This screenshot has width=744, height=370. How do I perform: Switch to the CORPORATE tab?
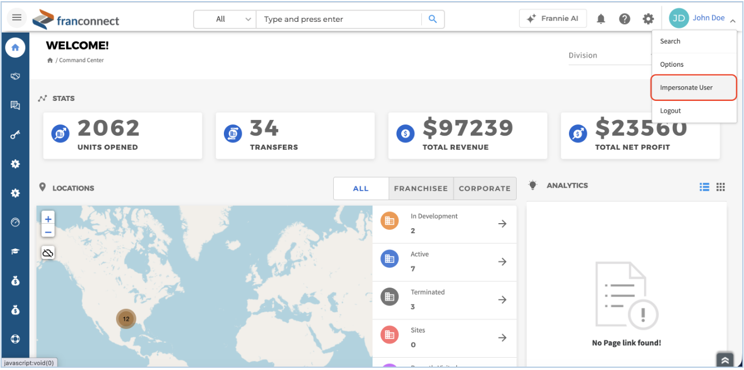(x=485, y=188)
